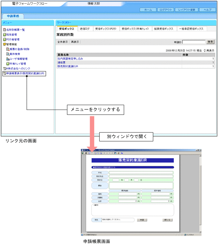Click the 備考 text area in the form

point(133,210)
